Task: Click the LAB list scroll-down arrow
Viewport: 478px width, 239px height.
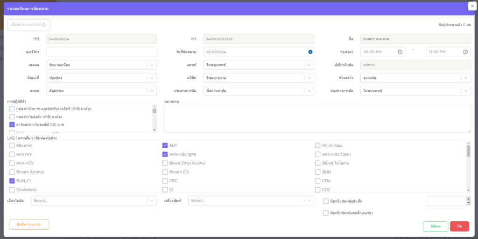Action: tap(468, 190)
